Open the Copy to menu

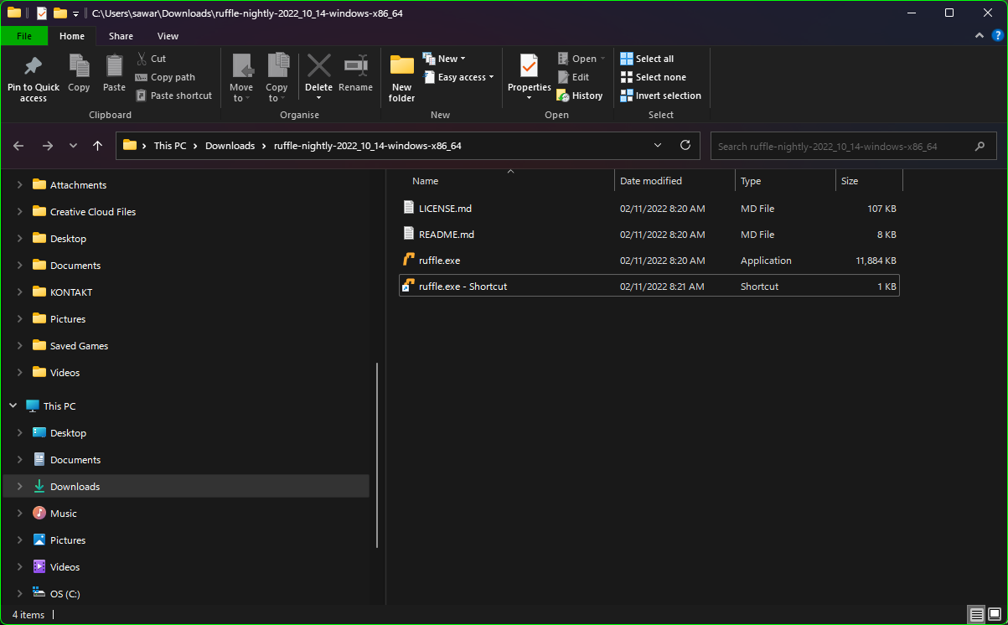coord(277,78)
